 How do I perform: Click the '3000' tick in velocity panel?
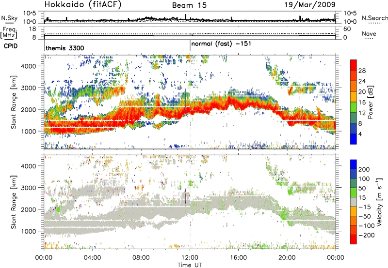click(28, 188)
